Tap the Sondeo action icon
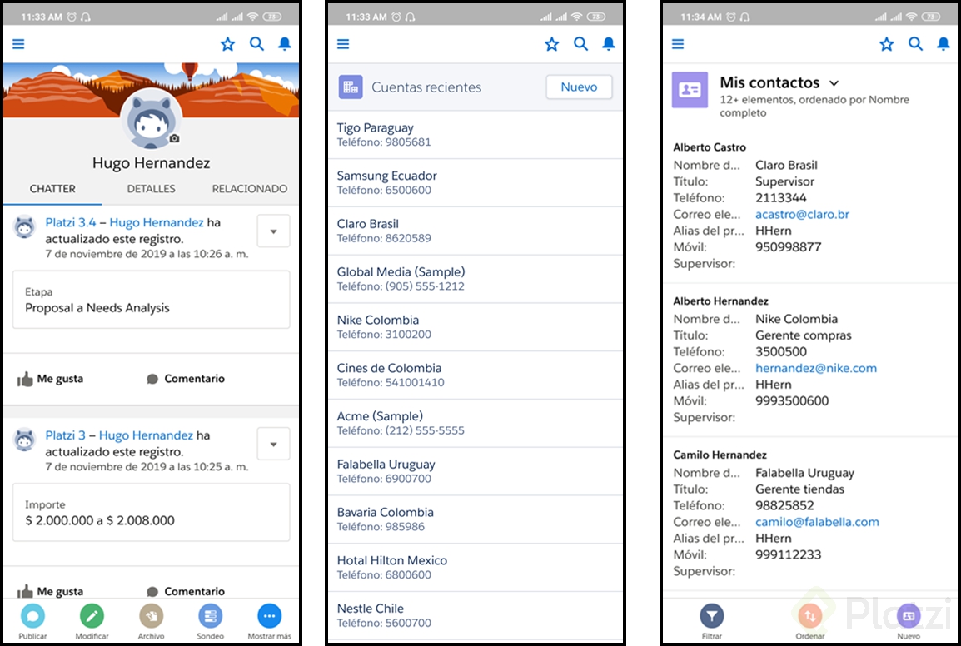961x646 pixels. (x=210, y=616)
